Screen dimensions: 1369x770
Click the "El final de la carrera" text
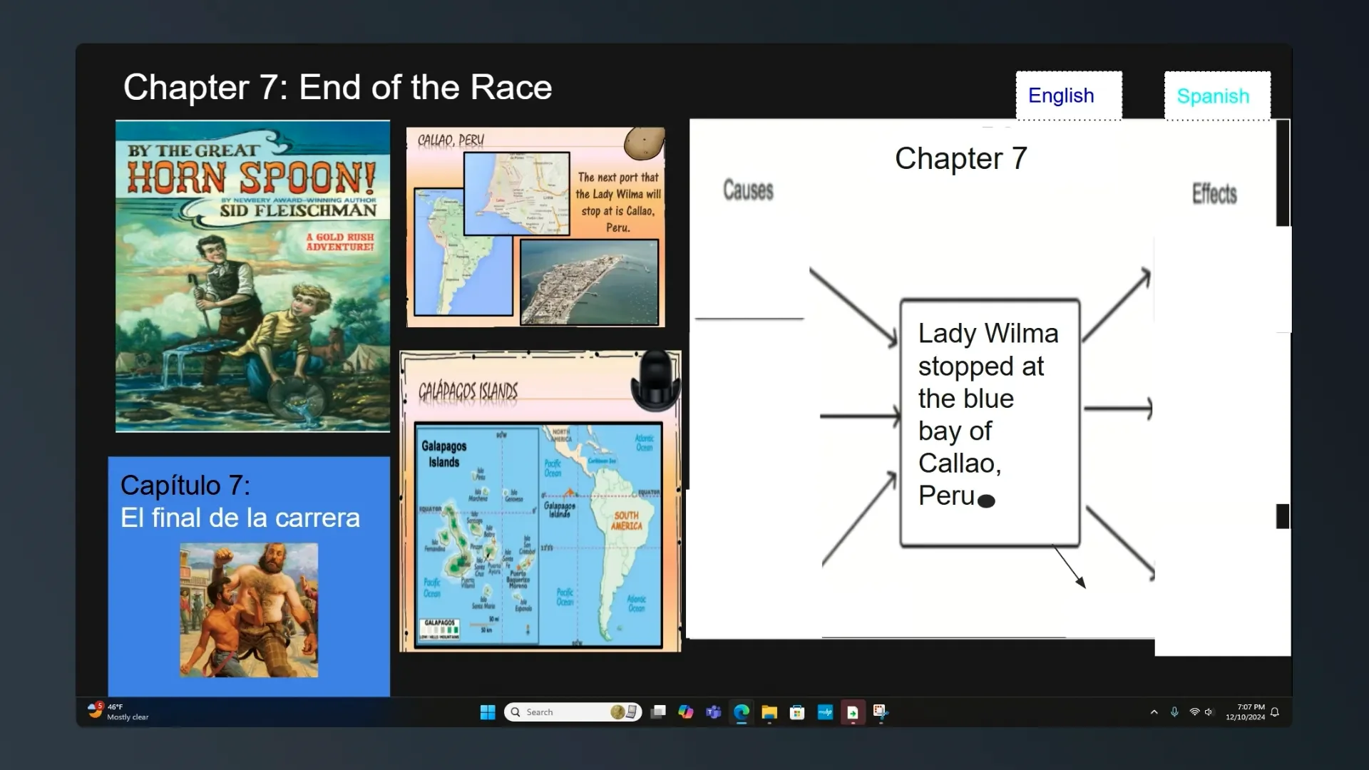pyautogui.click(x=240, y=518)
